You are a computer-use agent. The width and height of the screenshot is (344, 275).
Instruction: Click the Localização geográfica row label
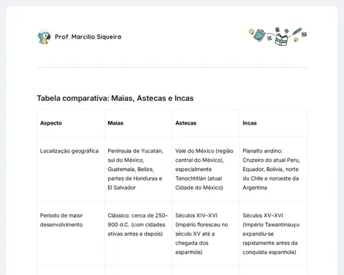pyautogui.click(x=70, y=151)
